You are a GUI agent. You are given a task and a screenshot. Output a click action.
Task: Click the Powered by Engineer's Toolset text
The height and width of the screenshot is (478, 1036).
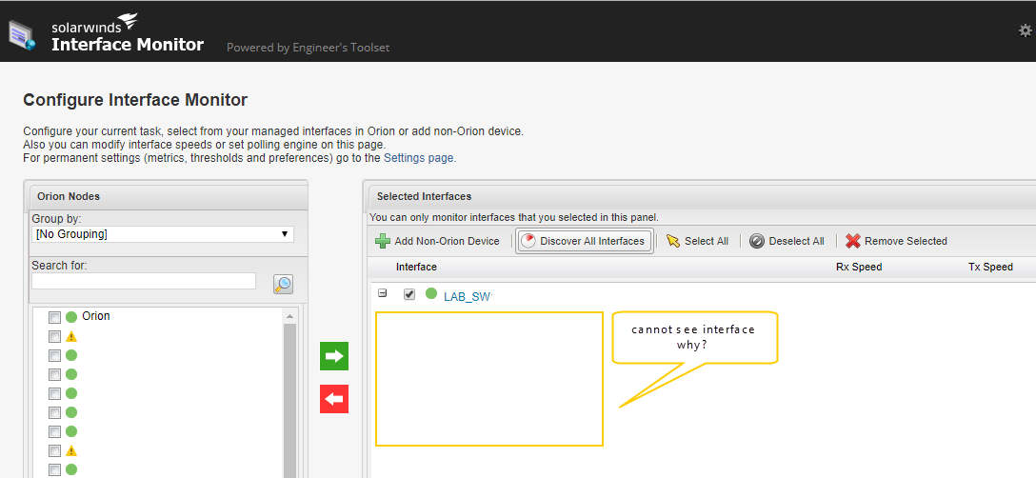pyautogui.click(x=308, y=48)
